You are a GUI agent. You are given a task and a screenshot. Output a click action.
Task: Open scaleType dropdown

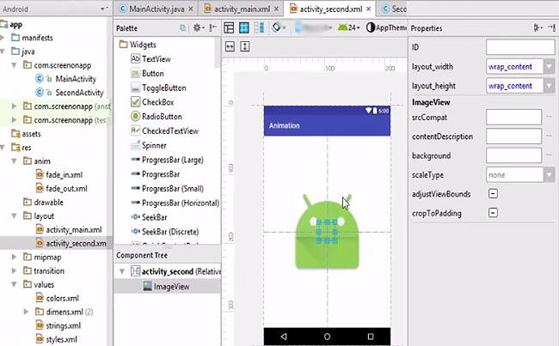point(549,175)
